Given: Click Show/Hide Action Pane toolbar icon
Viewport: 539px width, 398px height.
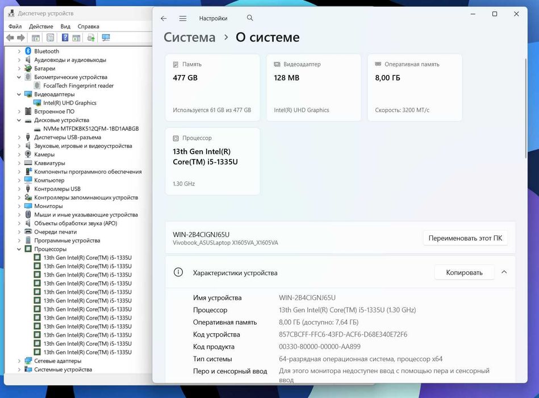Looking at the screenshot, I should (x=76, y=38).
